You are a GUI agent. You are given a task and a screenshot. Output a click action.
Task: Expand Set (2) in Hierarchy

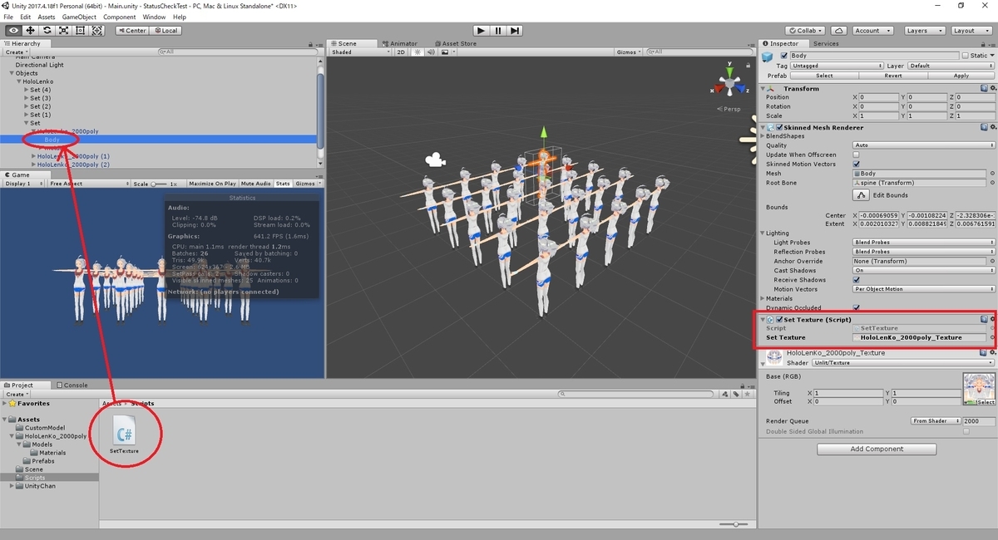point(27,106)
